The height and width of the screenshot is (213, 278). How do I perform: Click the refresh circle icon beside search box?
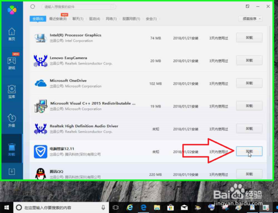(x=33, y=7)
